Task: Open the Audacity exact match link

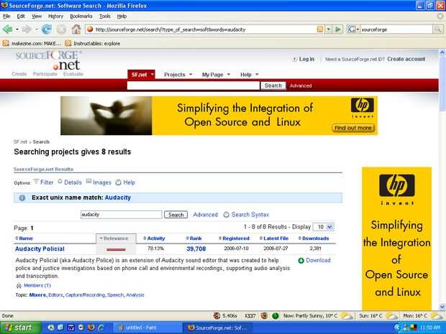Action: click(118, 198)
